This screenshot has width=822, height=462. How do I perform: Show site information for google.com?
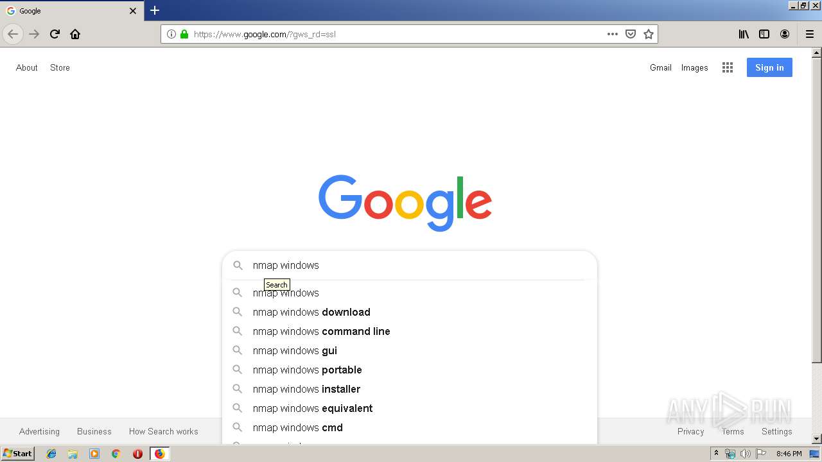171,34
